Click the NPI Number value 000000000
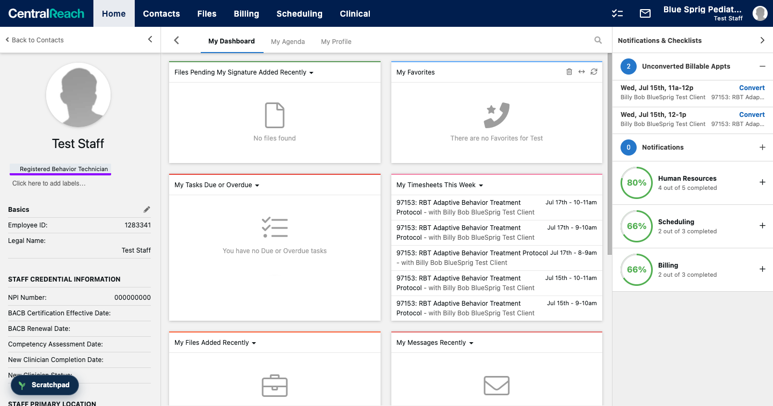Image resolution: width=773 pixels, height=406 pixels. pos(133,298)
